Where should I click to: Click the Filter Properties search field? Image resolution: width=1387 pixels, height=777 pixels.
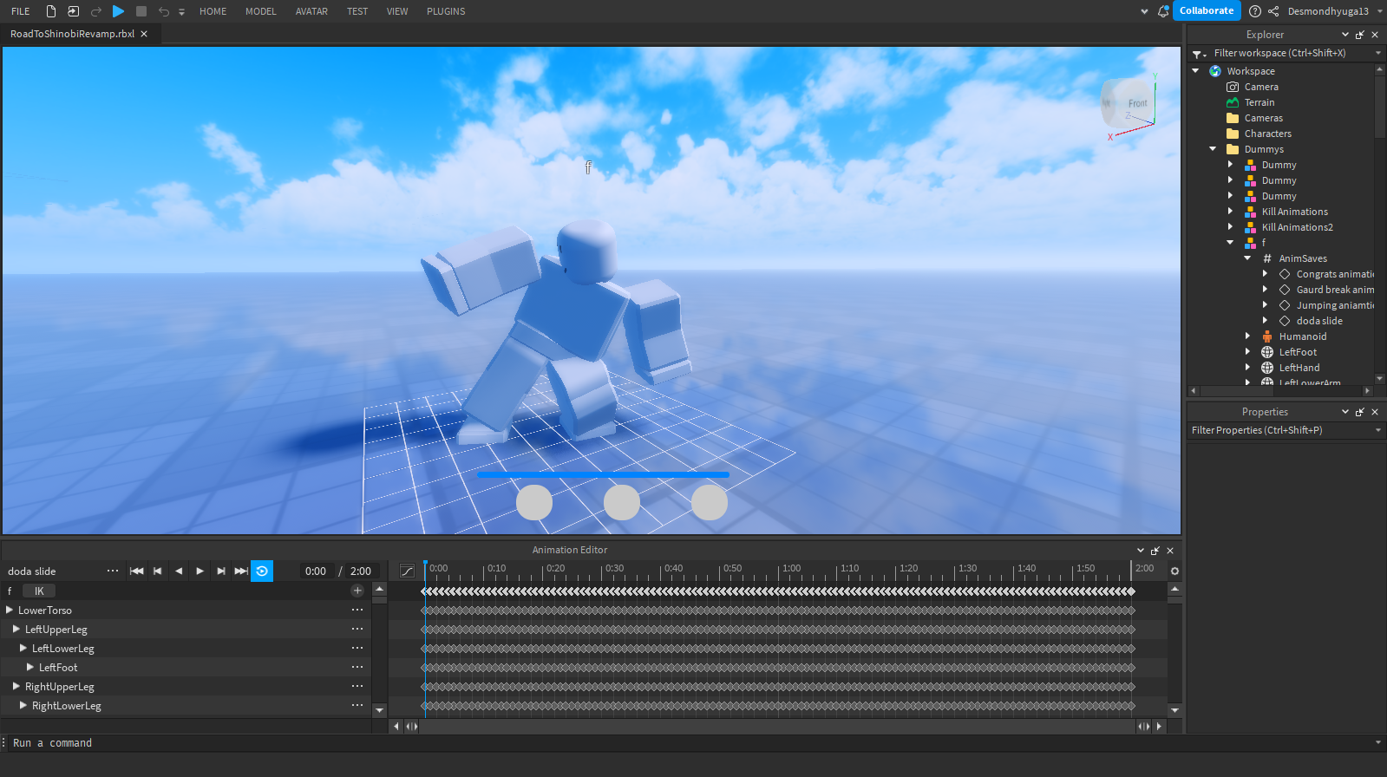point(1286,430)
